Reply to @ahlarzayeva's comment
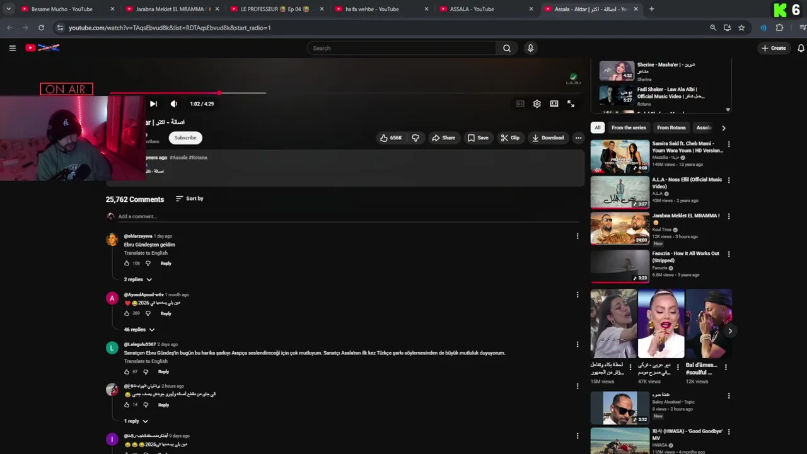This screenshot has width=807, height=454. pyautogui.click(x=166, y=263)
